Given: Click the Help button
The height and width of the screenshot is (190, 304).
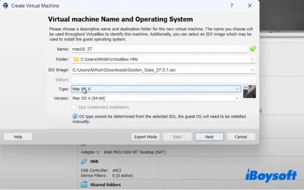Looking at the screenshot, I should 18,137.
